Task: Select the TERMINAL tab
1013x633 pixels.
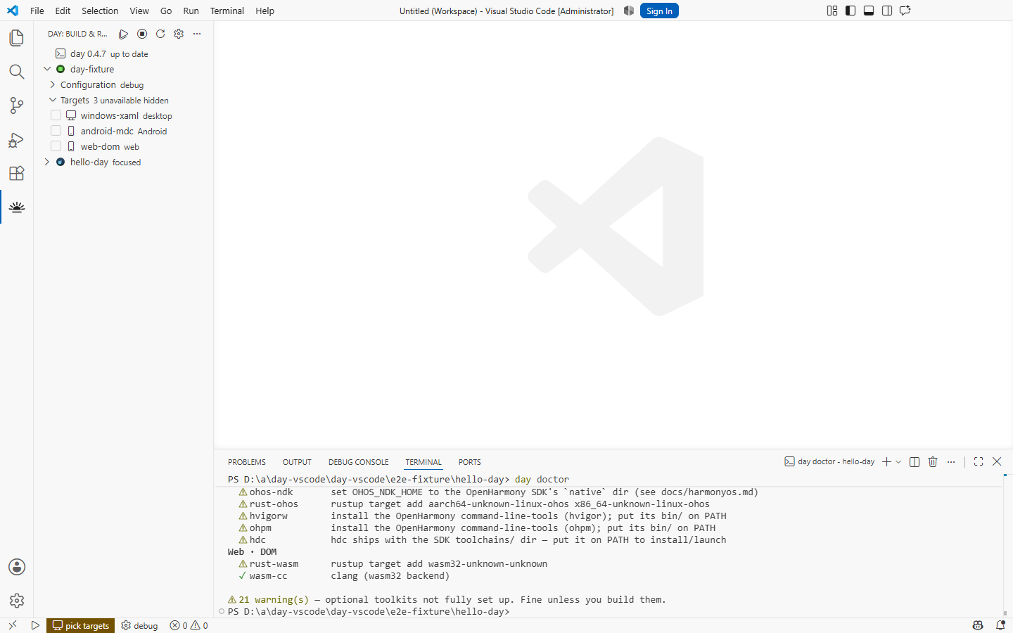Action: (x=423, y=462)
